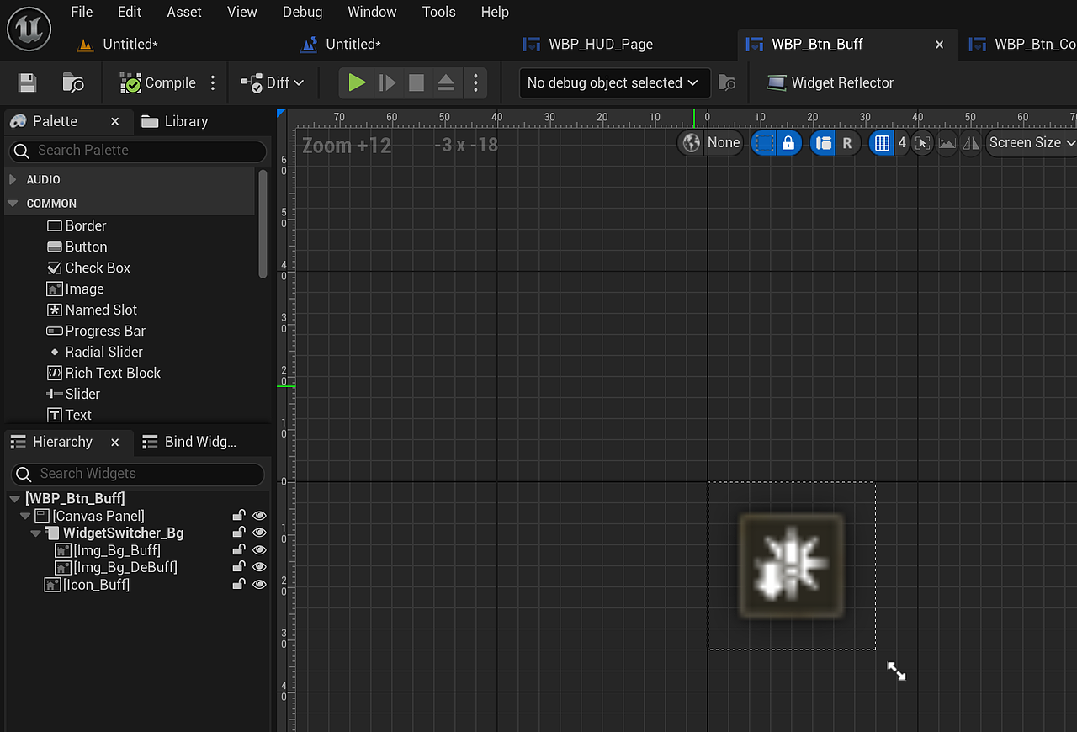Viewport: 1077px width, 732px height.
Task: Click the Eject from player button
Action: (x=446, y=82)
